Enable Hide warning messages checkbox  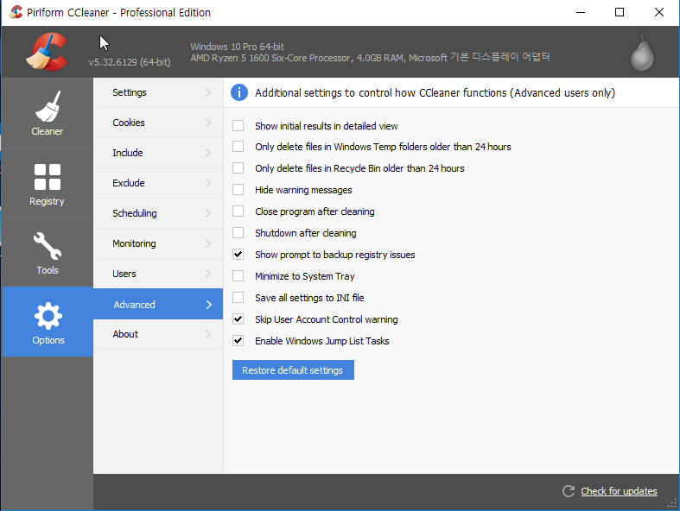(238, 190)
